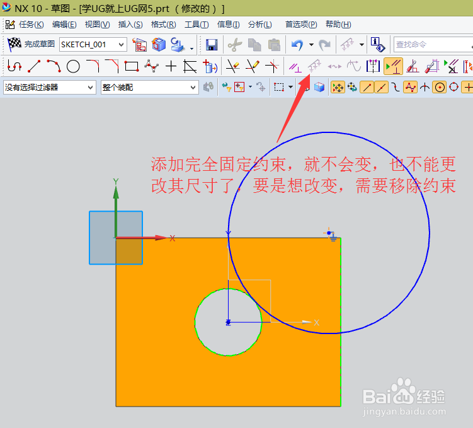
Task: Toggle Control Point snap
Action: (396, 88)
